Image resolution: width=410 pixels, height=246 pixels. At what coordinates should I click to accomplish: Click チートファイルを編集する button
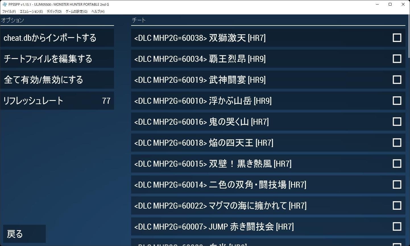click(57, 59)
